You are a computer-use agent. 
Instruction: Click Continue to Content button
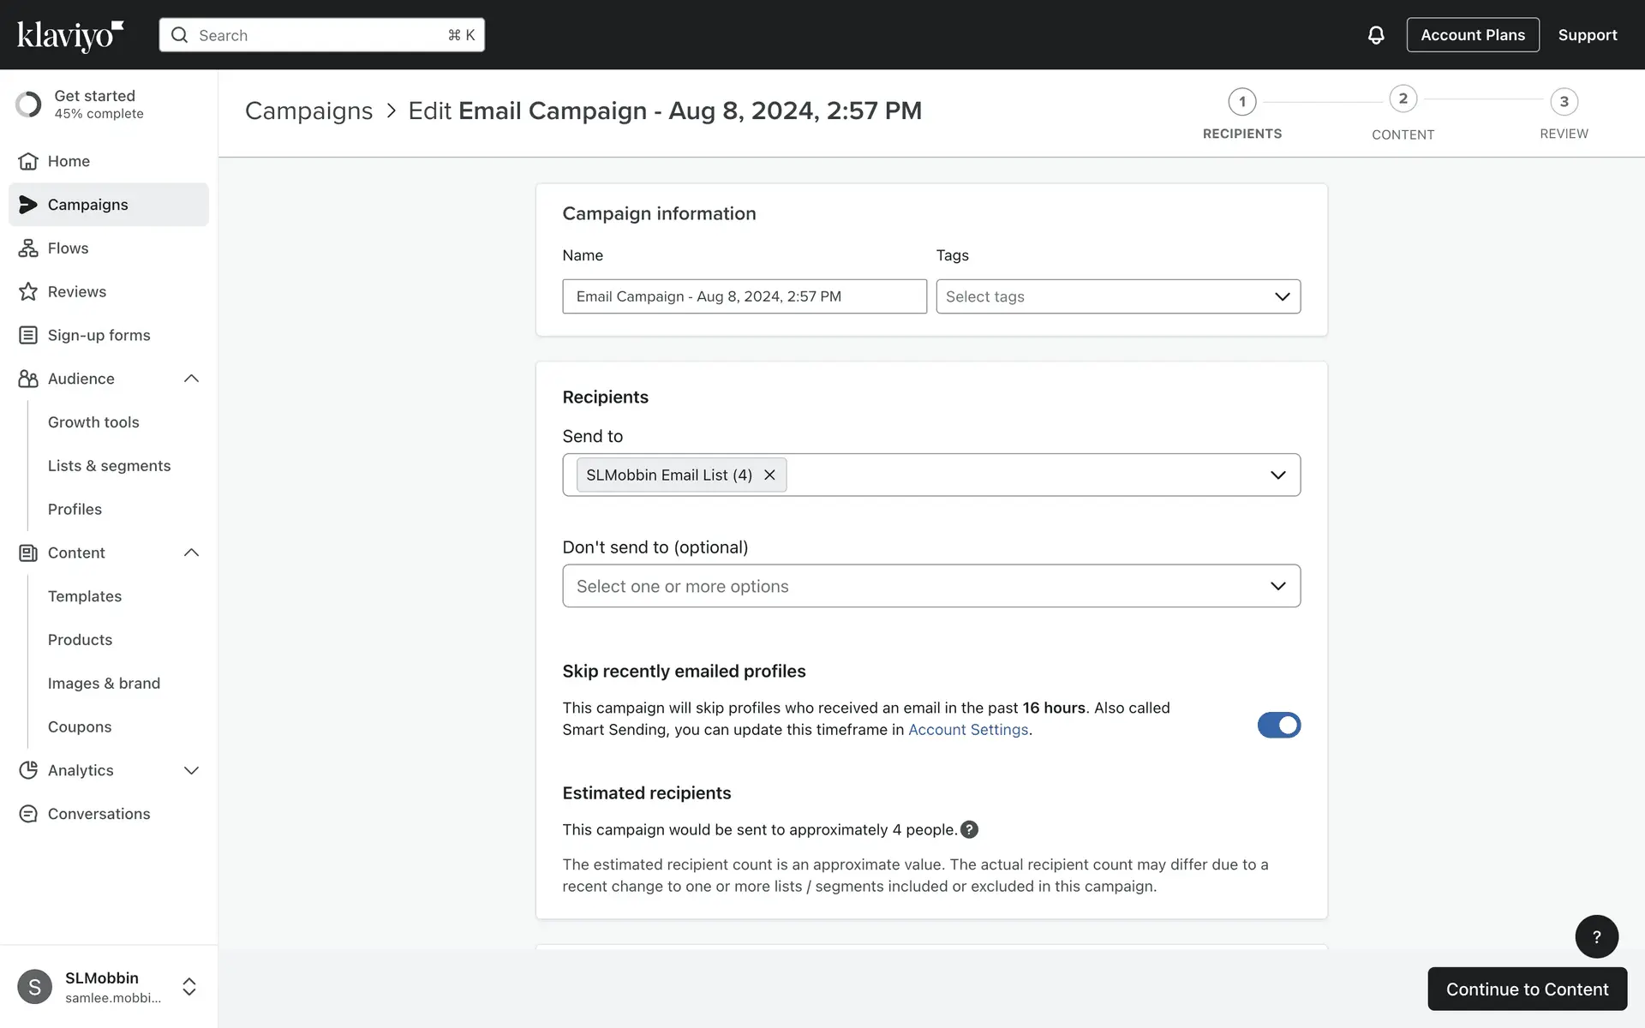point(1527,989)
